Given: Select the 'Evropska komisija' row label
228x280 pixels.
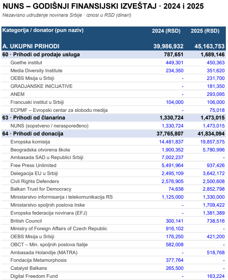Looking at the screenshot, I should pos(30,142).
